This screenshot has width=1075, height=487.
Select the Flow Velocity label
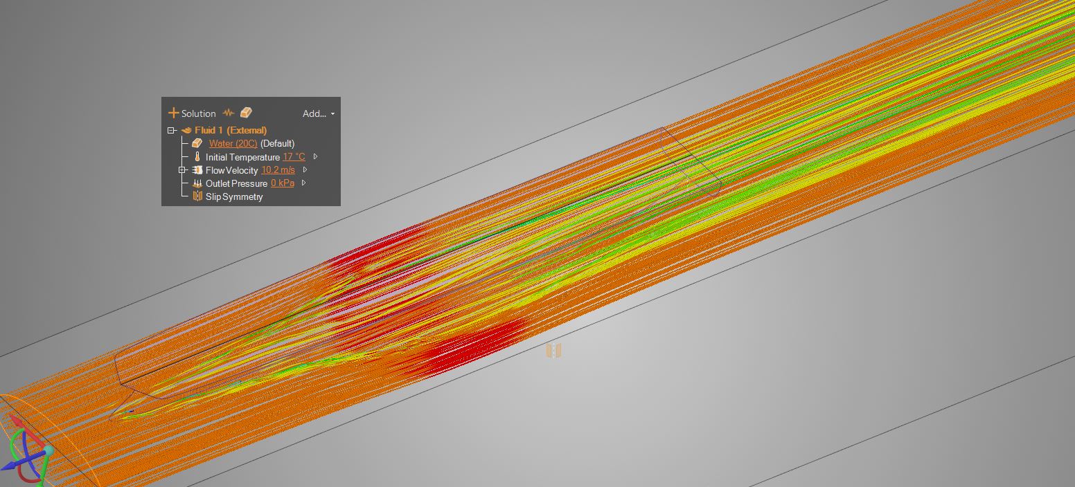(x=231, y=170)
